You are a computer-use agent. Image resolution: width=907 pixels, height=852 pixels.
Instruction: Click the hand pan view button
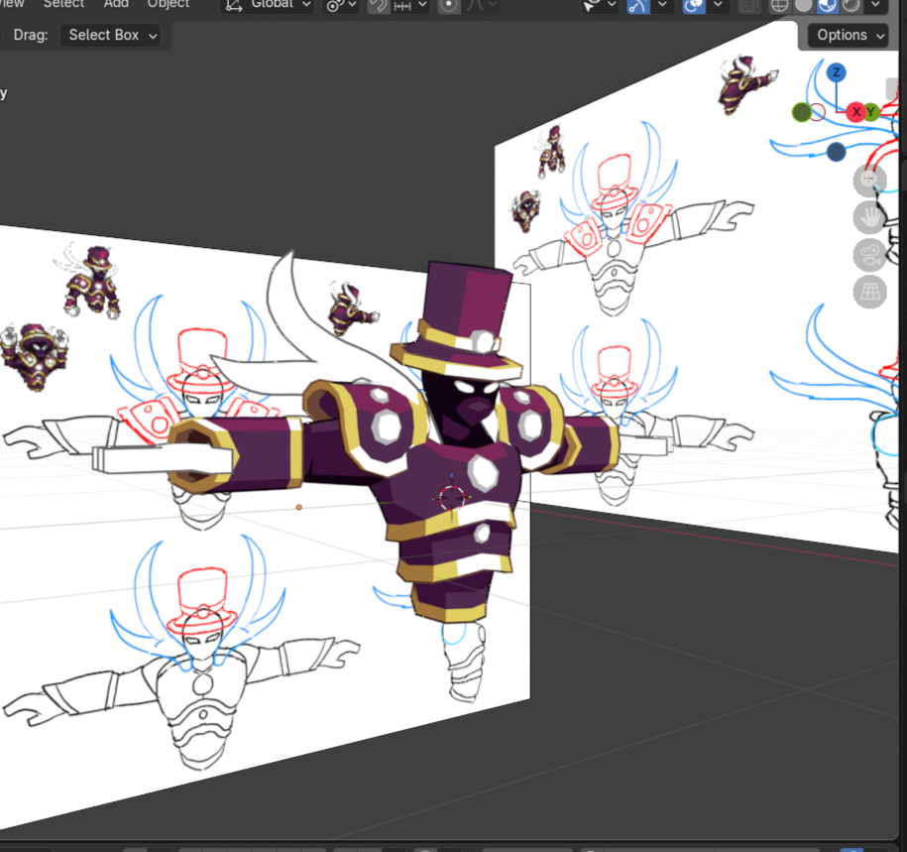pos(869,217)
